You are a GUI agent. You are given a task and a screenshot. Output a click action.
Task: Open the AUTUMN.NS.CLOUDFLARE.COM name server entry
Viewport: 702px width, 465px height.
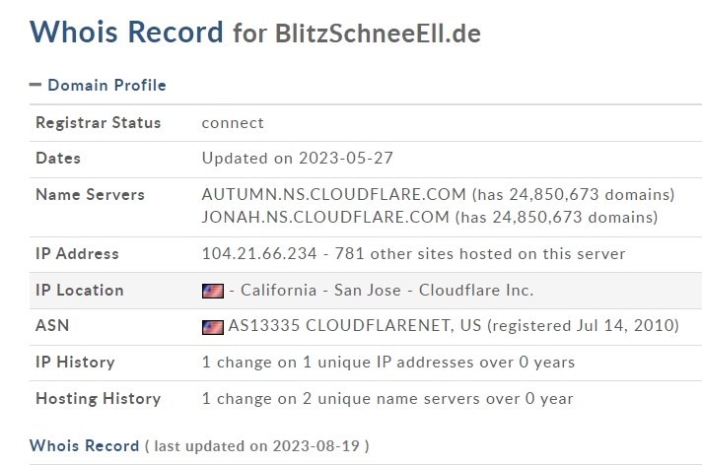coord(334,195)
